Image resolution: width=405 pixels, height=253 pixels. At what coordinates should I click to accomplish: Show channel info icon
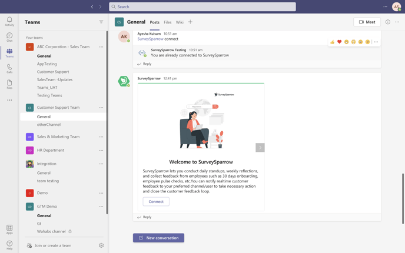tap(388, 22)
